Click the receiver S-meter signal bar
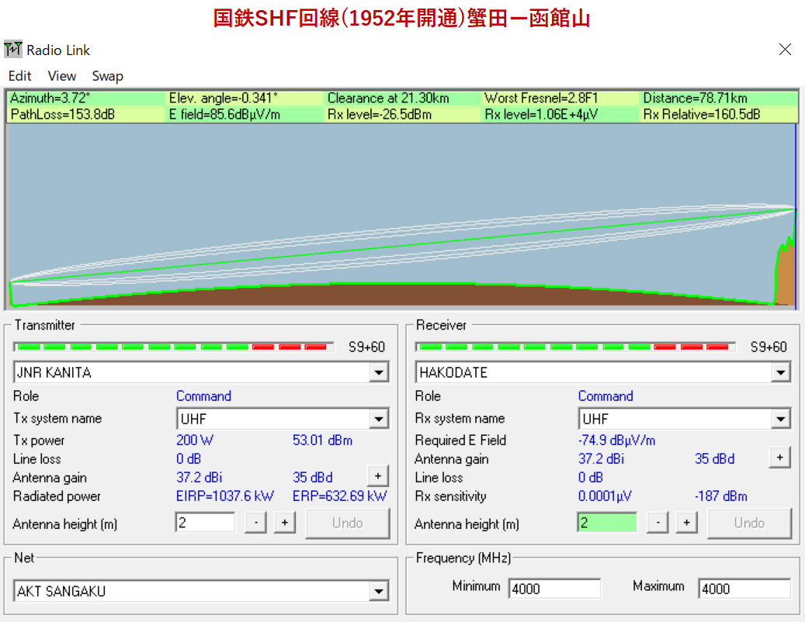Viewport: 805px width, 622px height. click(575, 347)
